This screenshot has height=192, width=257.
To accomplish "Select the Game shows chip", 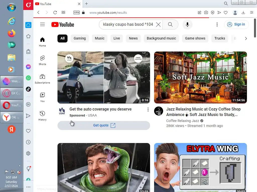I will coord(195,38).
